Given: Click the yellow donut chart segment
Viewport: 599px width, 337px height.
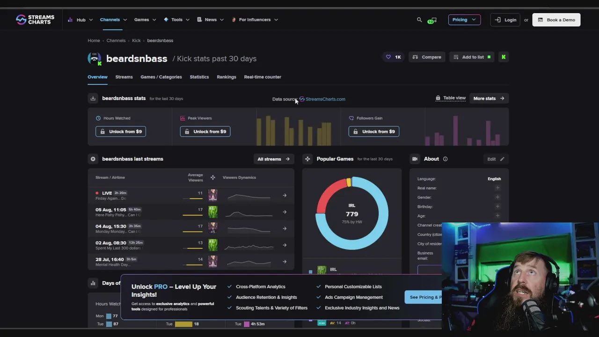Looking at the screenshot, I should point(349,183).
